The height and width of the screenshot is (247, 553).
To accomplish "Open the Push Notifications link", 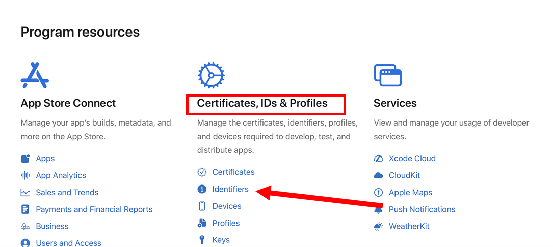I will pos(422,209).
